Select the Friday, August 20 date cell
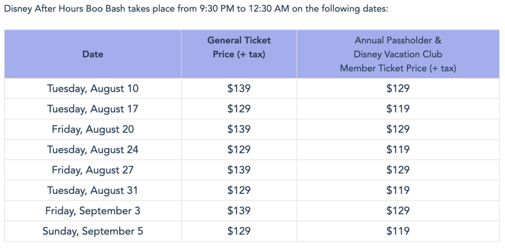 93,129
